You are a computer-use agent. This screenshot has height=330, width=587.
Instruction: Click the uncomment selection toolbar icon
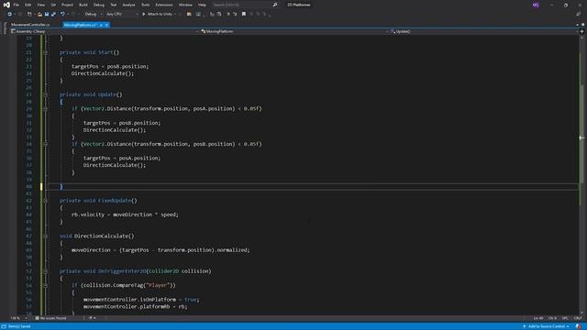tap(235, 14)
